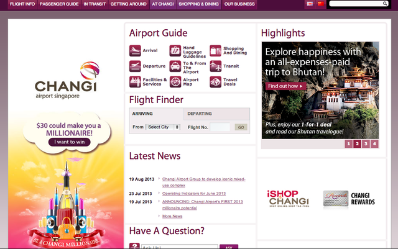Click the Arrival text link
The image size is (398, 249).
[x=150, y=50]
